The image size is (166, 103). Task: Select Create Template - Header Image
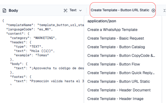(115, 99)
